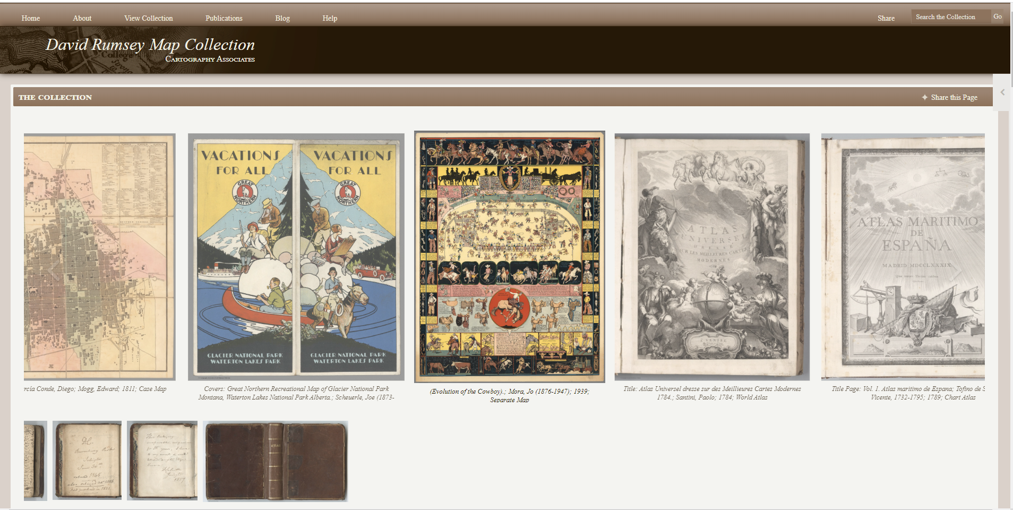Viewport: 1013px width, 510px height.
Task: Focus the Search the Collection field
Action: coord(951,17)
